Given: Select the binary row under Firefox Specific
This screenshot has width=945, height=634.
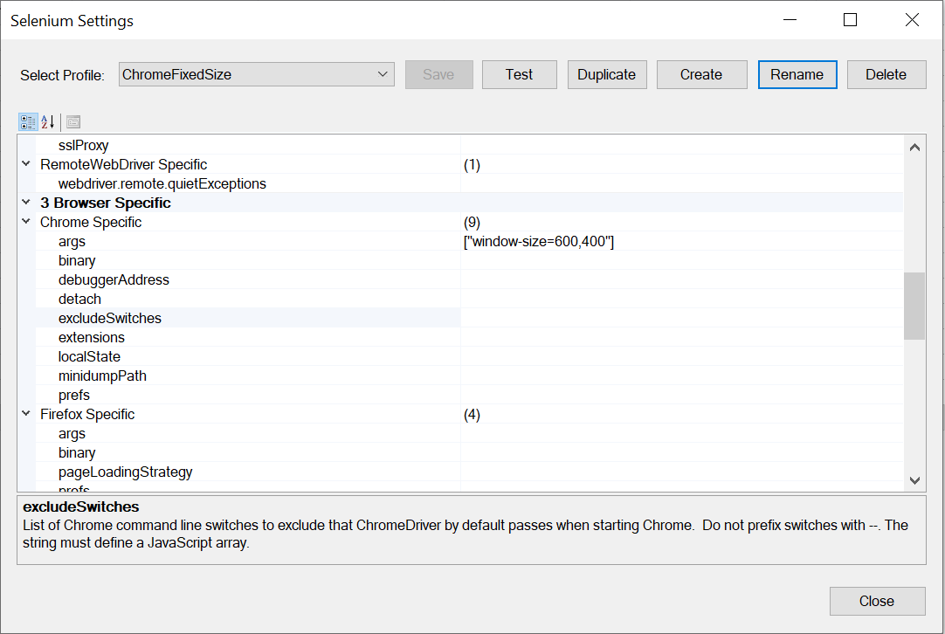Looking at the screenshot, I should pos(78,452).
